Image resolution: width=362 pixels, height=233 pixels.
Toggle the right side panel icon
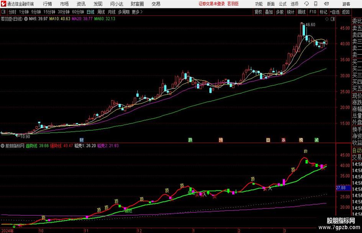click(x=333, y=19)
